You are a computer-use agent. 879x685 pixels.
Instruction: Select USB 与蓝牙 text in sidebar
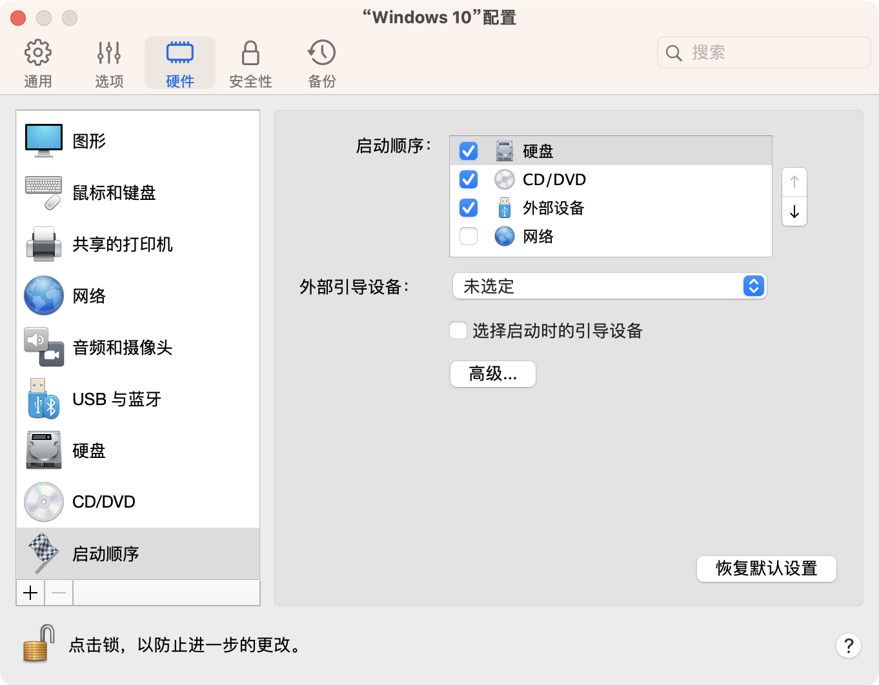coord(117,399)
